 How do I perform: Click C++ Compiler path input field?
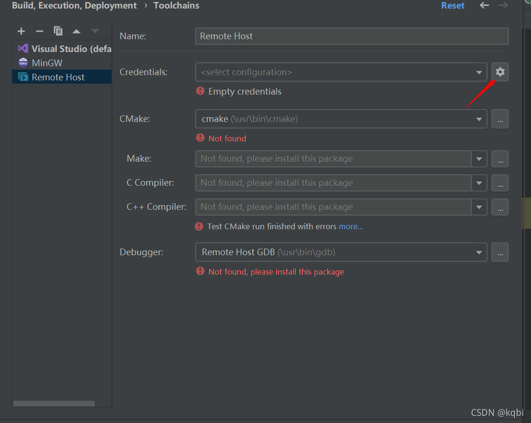coord(333,207)
